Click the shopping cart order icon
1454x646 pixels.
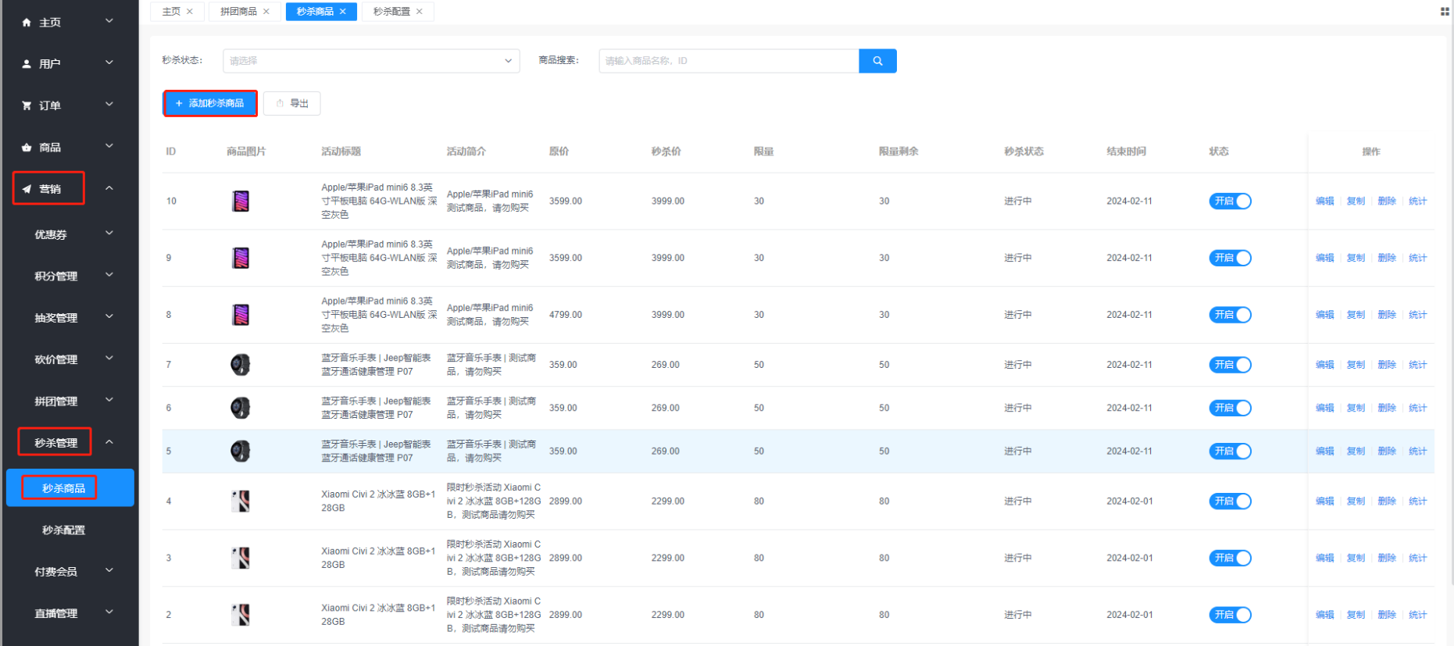[x=27, y=105]
